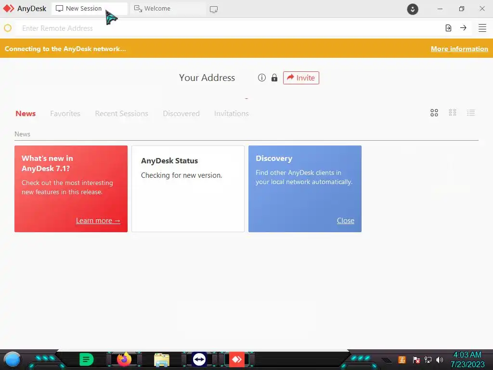The image size is (493, 370).
Task: Click the AnyDesk taskbar icon
Action: [x=237, y=359]
